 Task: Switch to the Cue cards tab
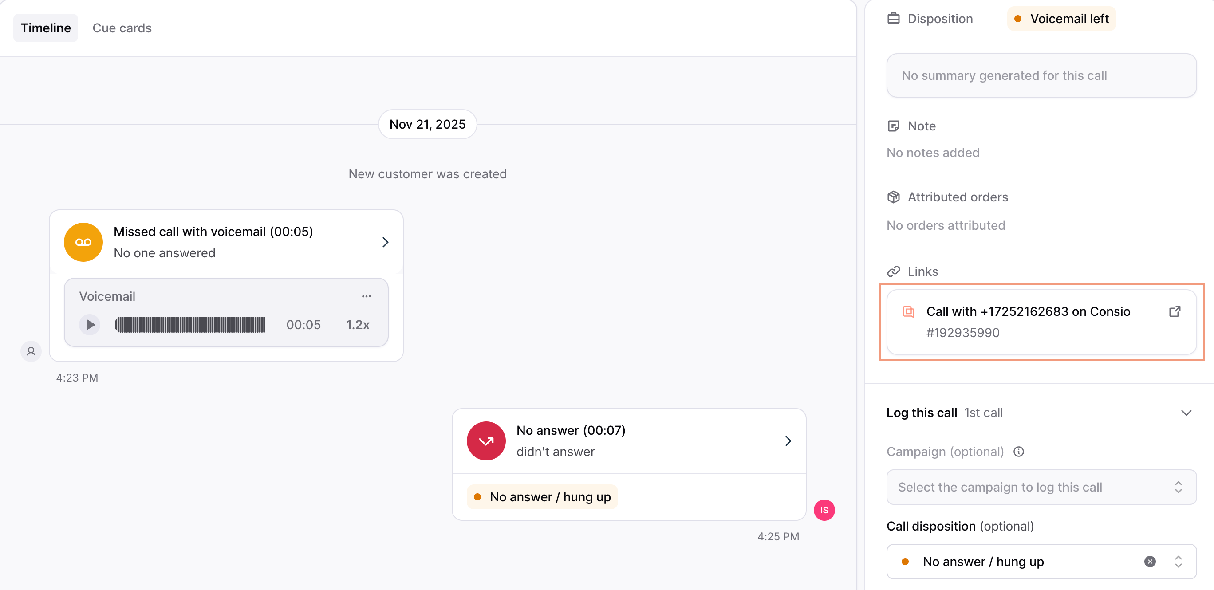(x=122, y=28)
